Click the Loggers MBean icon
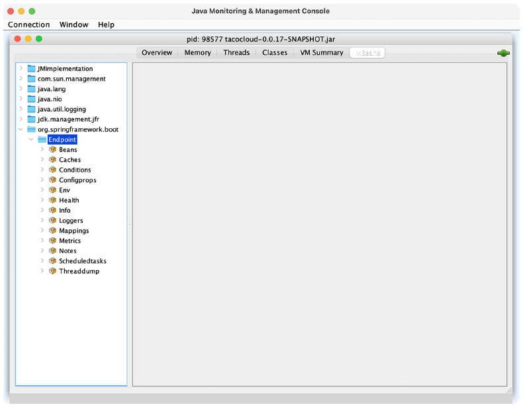523x407 pixels. pos(53,221)
